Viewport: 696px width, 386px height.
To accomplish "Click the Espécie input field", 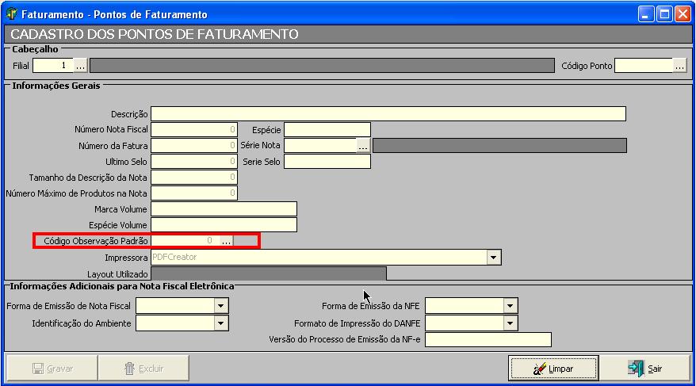I will [x=327, y=130].
